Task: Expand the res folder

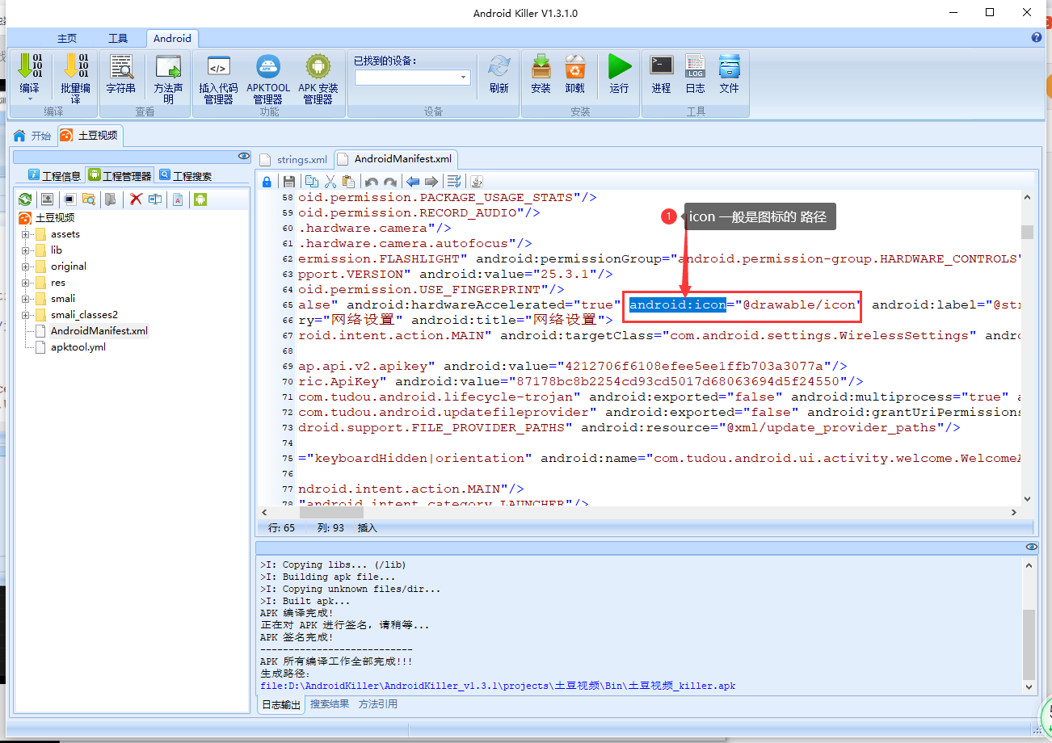Action: [x=26, y=283]
